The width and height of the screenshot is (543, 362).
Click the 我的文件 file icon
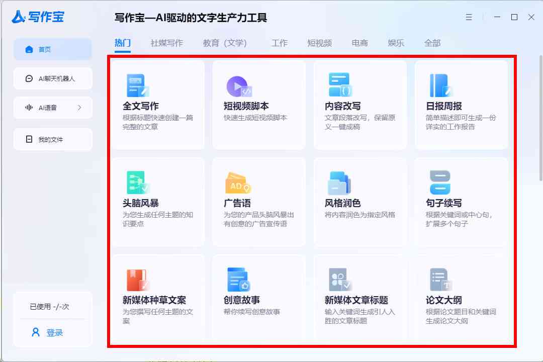pyautogui.click(x=29, y=139)
